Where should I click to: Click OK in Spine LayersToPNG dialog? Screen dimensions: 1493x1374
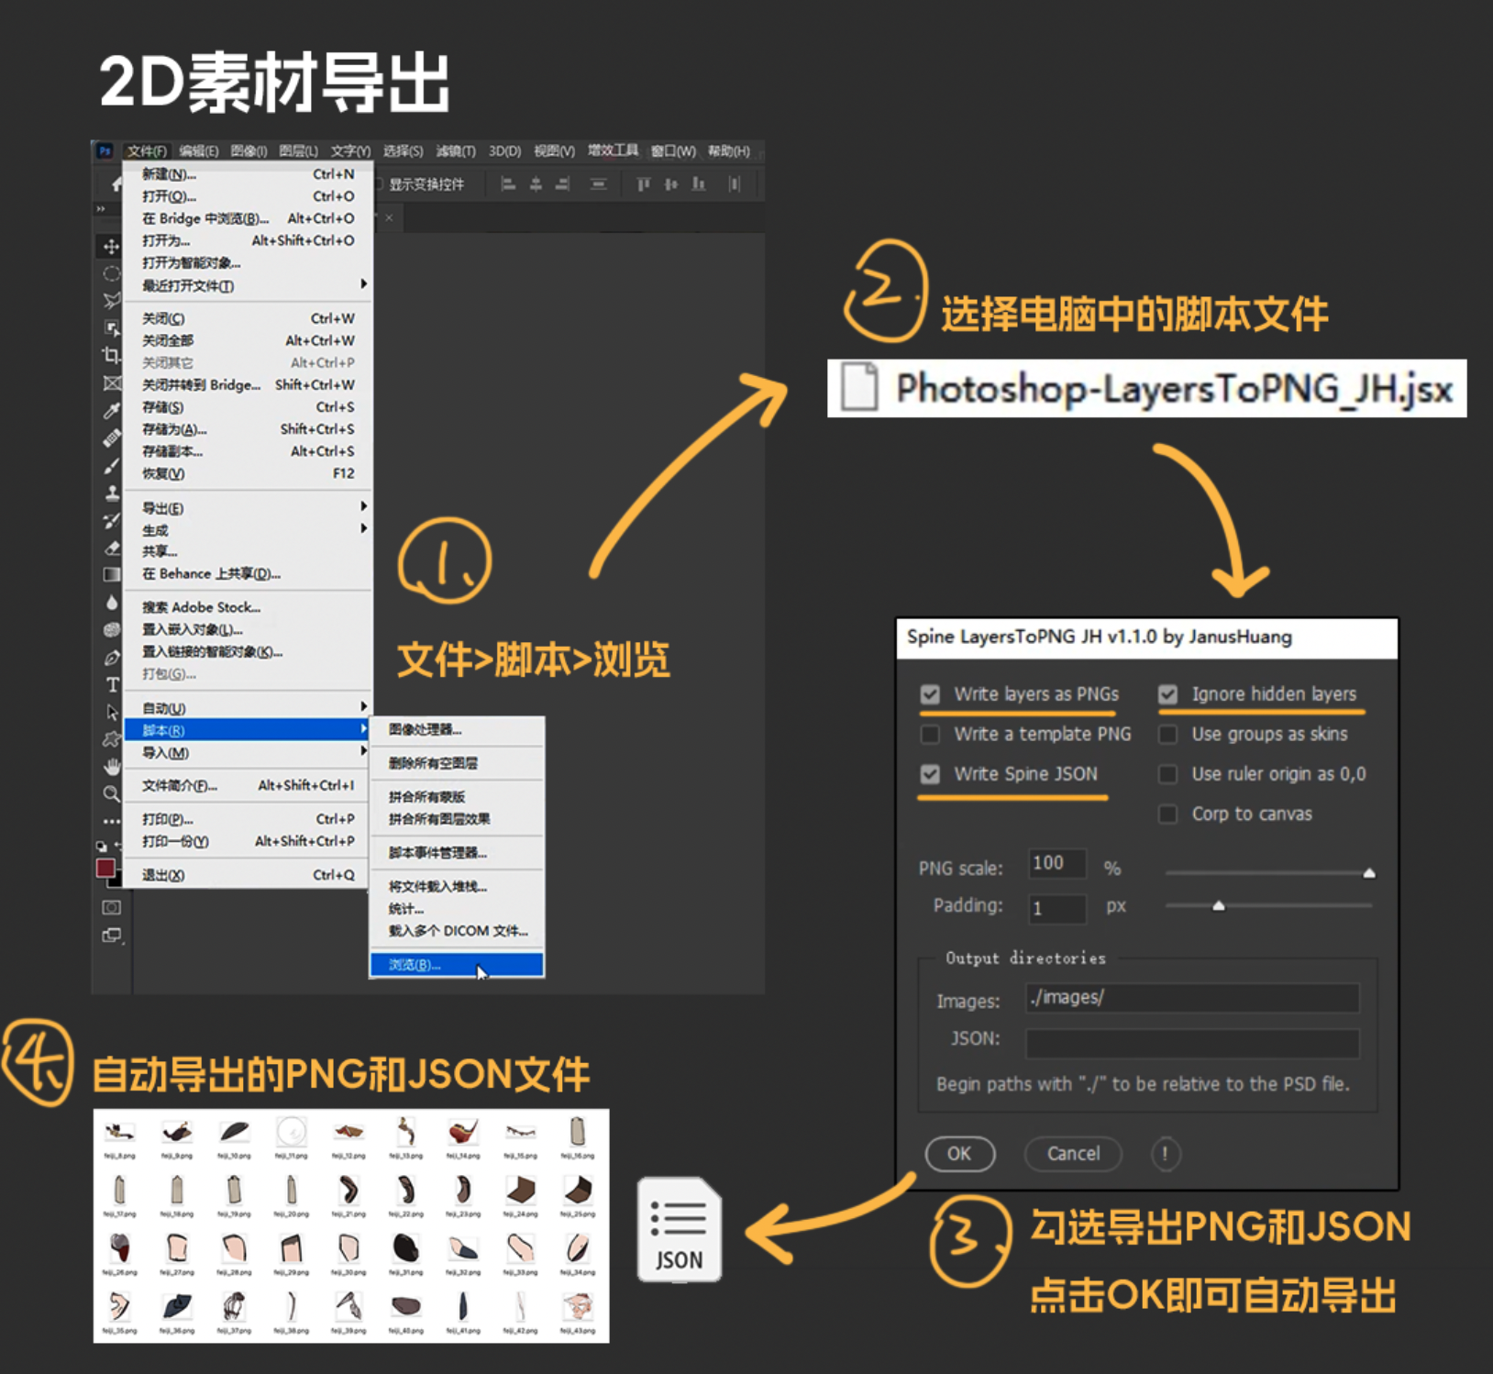click(959, 1154)
